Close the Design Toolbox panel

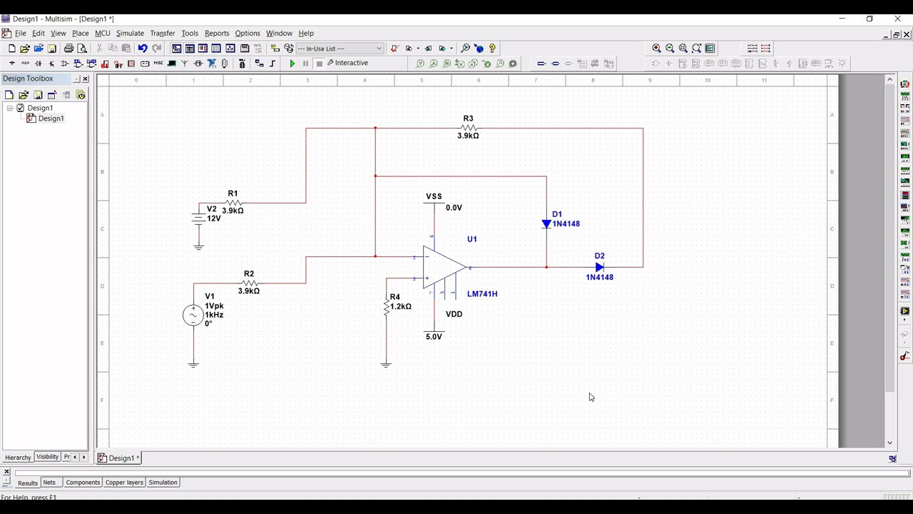pos(86,79)
